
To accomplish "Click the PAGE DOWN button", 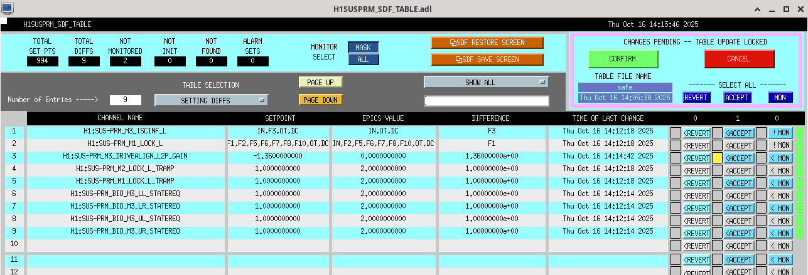I will click(x=320, y=100).
